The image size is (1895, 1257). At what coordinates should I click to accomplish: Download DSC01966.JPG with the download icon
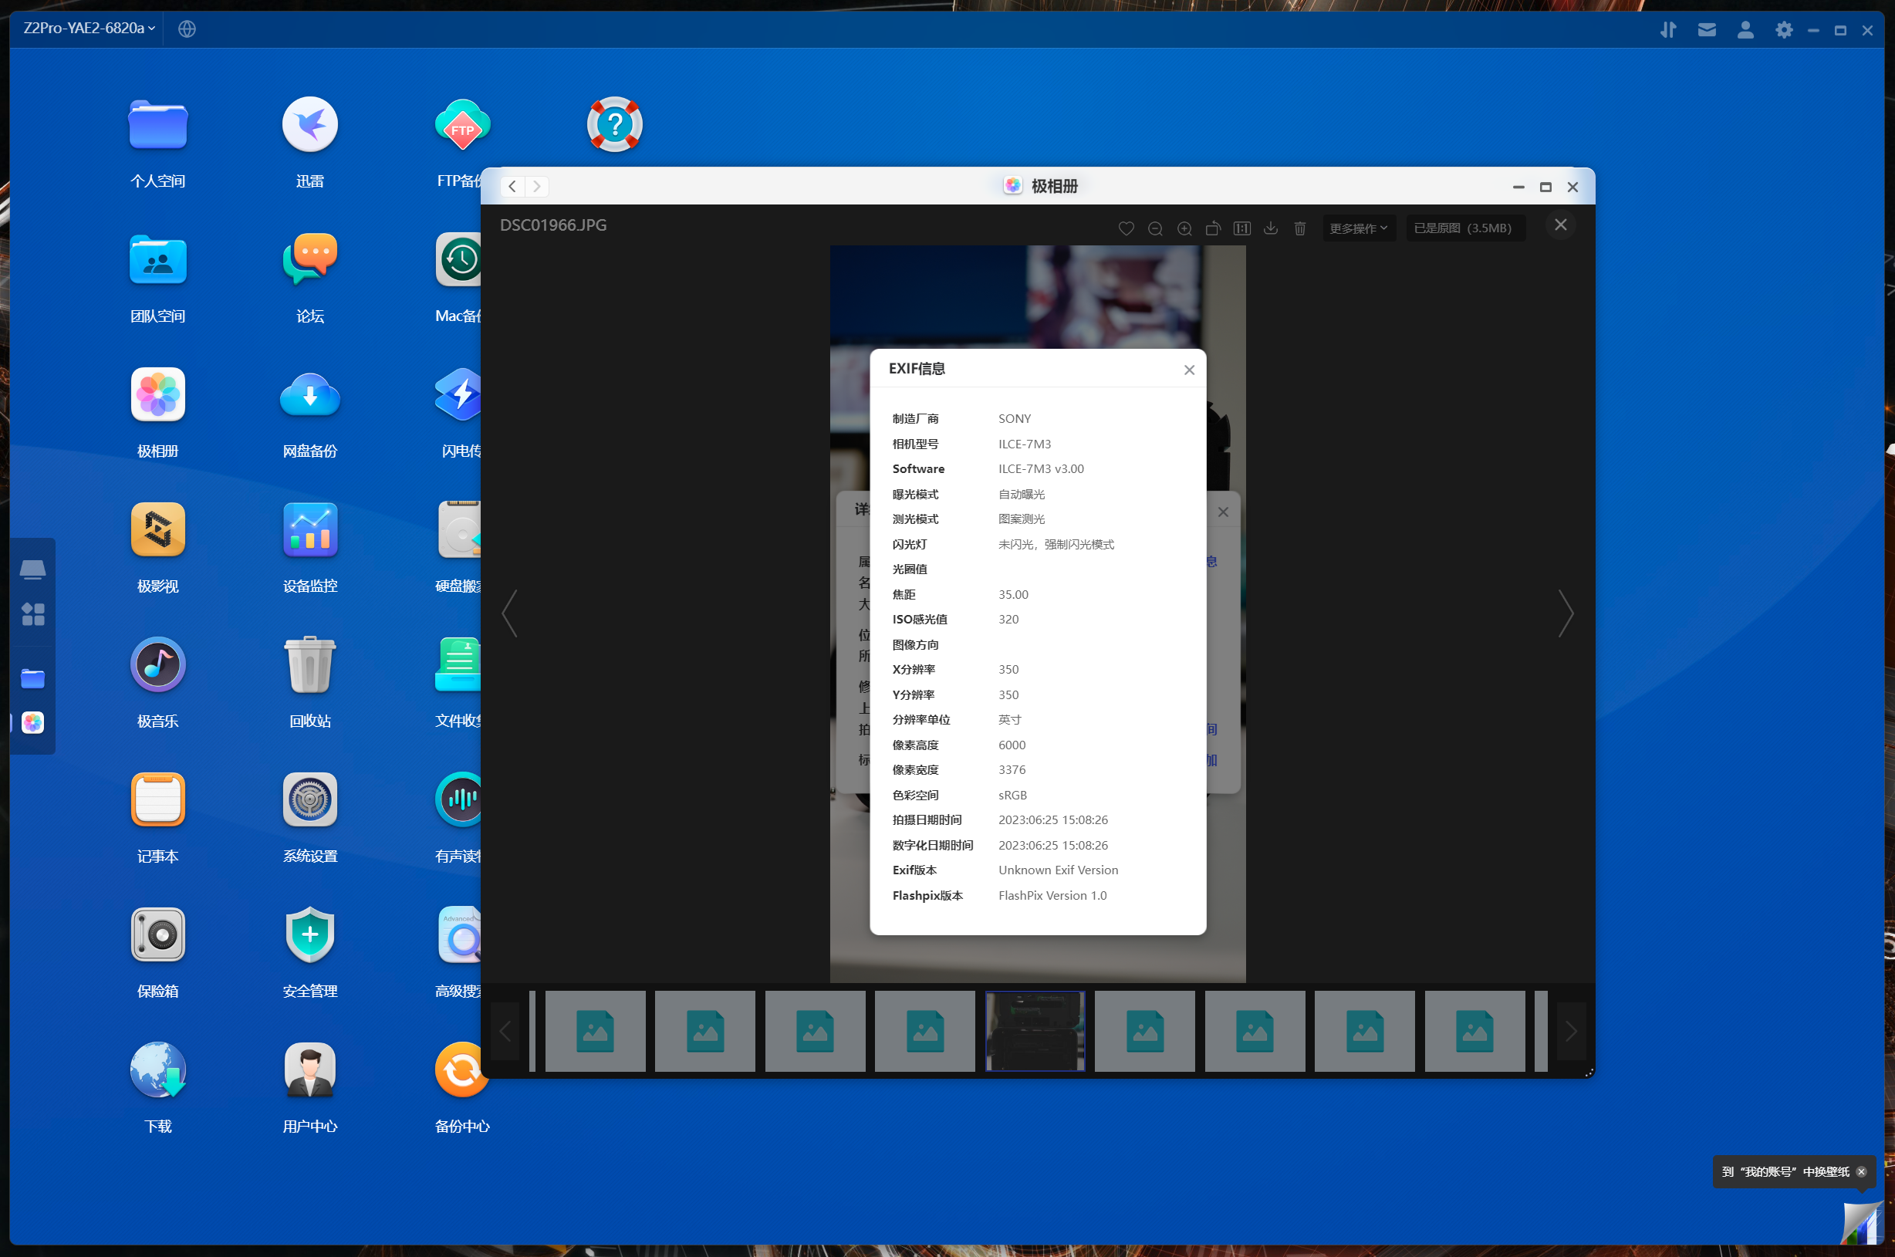(x=1271, y=228)
